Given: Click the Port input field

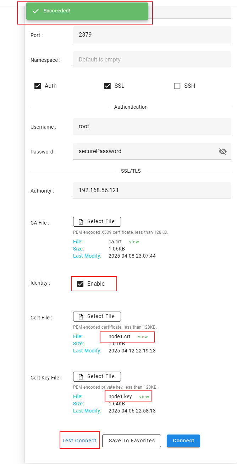Looking at the screenshot, I should (152, 35).
